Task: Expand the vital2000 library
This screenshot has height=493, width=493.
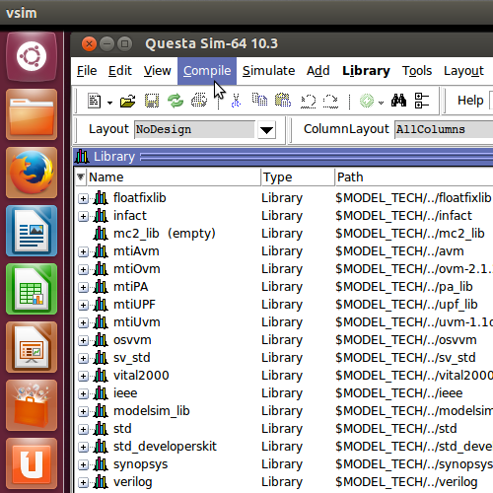Action: pos(83,376)
